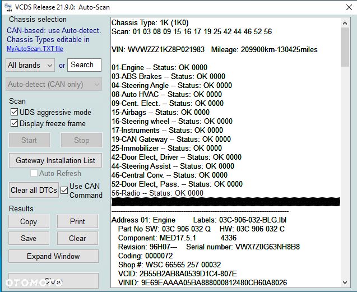Click the '03-ABS Brakes' status line

pyautogui.click(x=168, y=76)
